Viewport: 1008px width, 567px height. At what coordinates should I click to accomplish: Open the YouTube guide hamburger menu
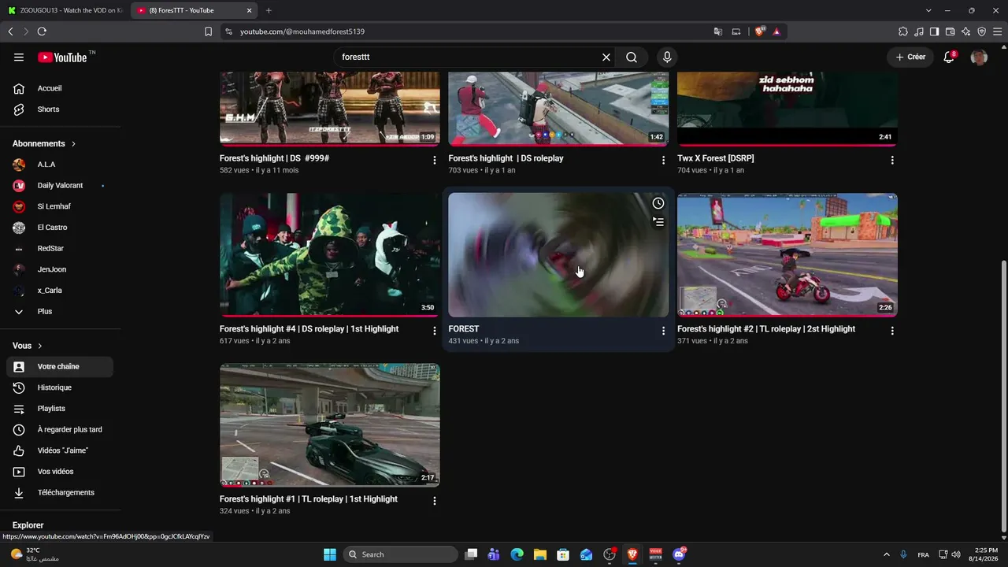[19, 57]
